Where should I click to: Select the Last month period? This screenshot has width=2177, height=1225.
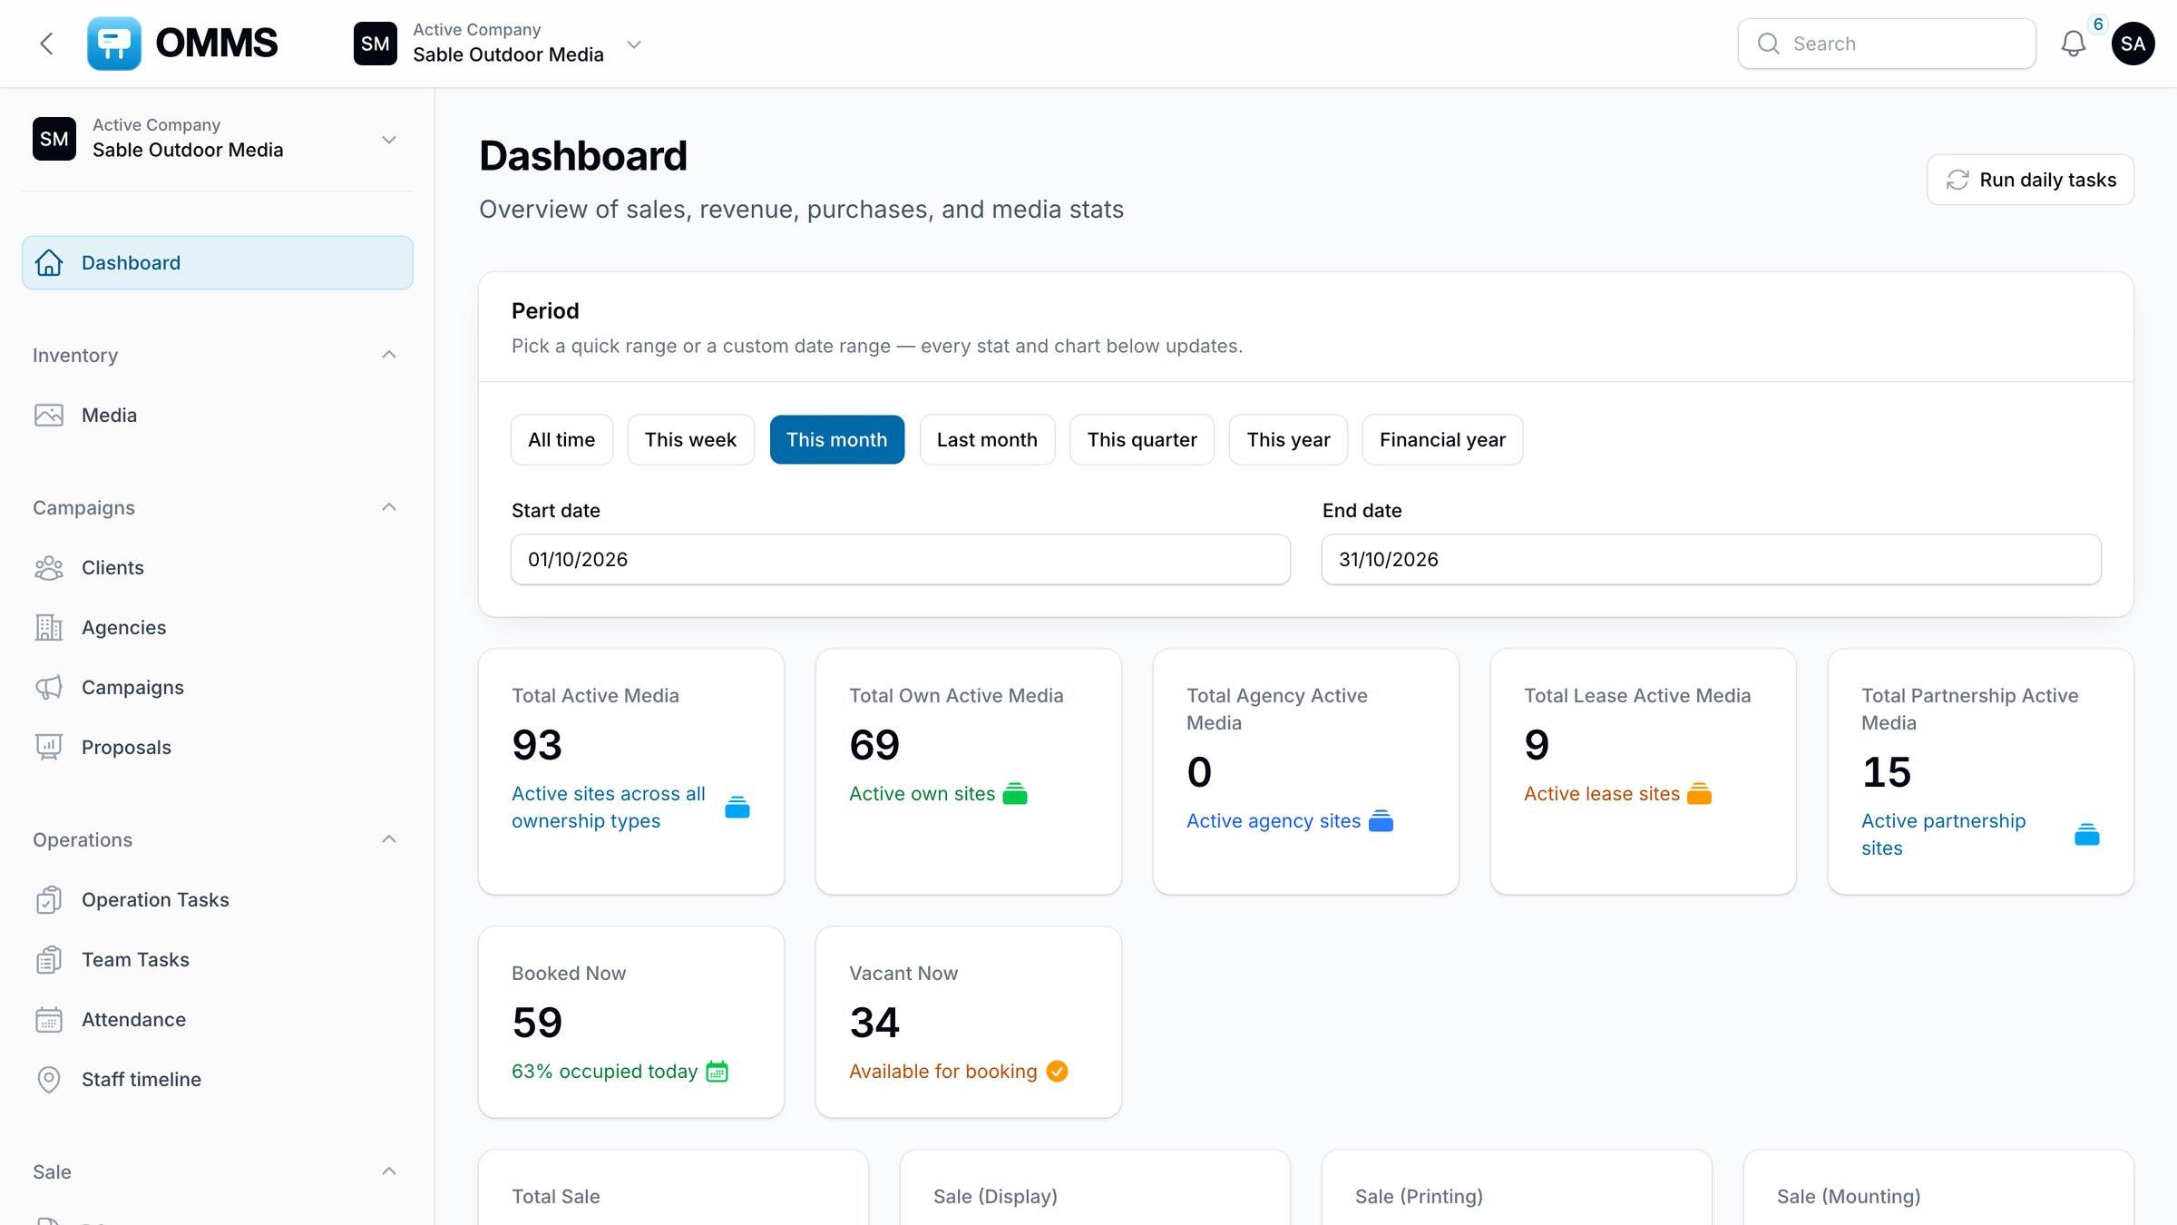click(987, 440)
